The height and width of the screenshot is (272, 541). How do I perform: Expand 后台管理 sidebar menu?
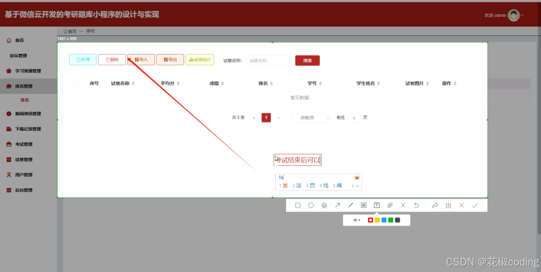(28, 190)
